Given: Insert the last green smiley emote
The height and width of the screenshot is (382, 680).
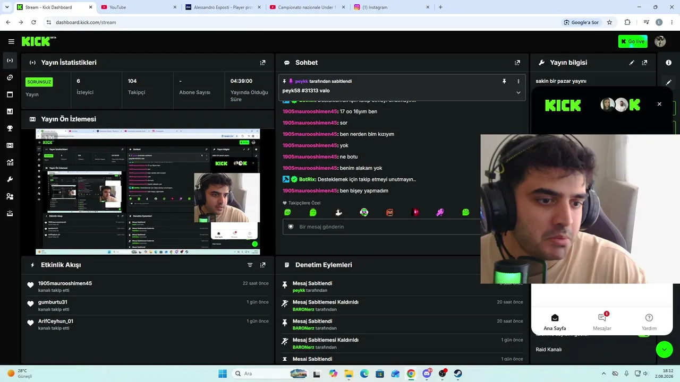Looking at the screenshot, I should [x=466, y=212].
